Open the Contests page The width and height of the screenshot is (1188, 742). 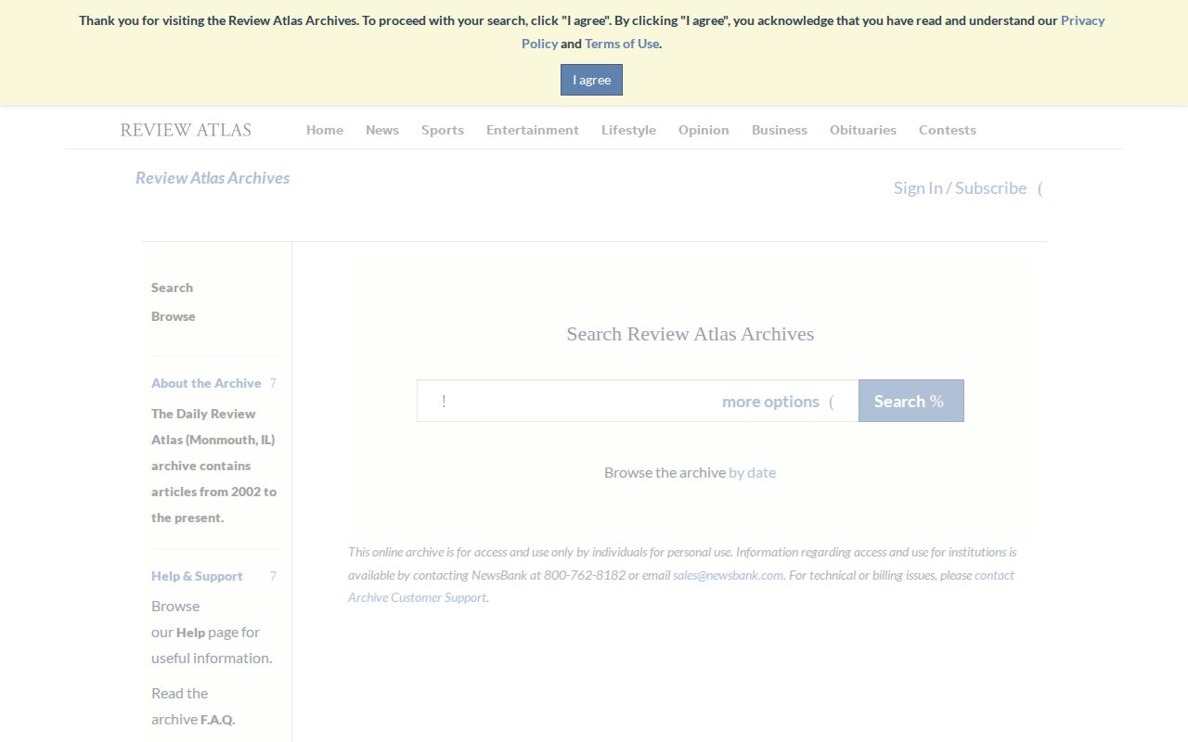[948, 130]
